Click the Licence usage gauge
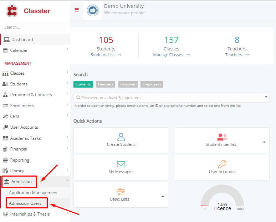 [x=222, y=197]
